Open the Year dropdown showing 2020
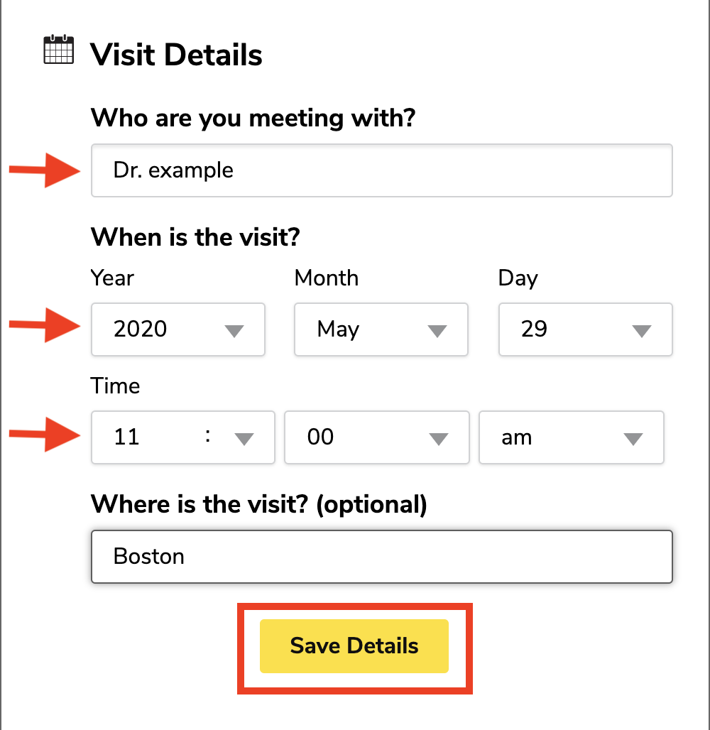 178,329
